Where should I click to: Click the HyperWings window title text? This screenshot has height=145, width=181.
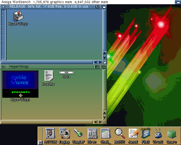tap(19, 67)
